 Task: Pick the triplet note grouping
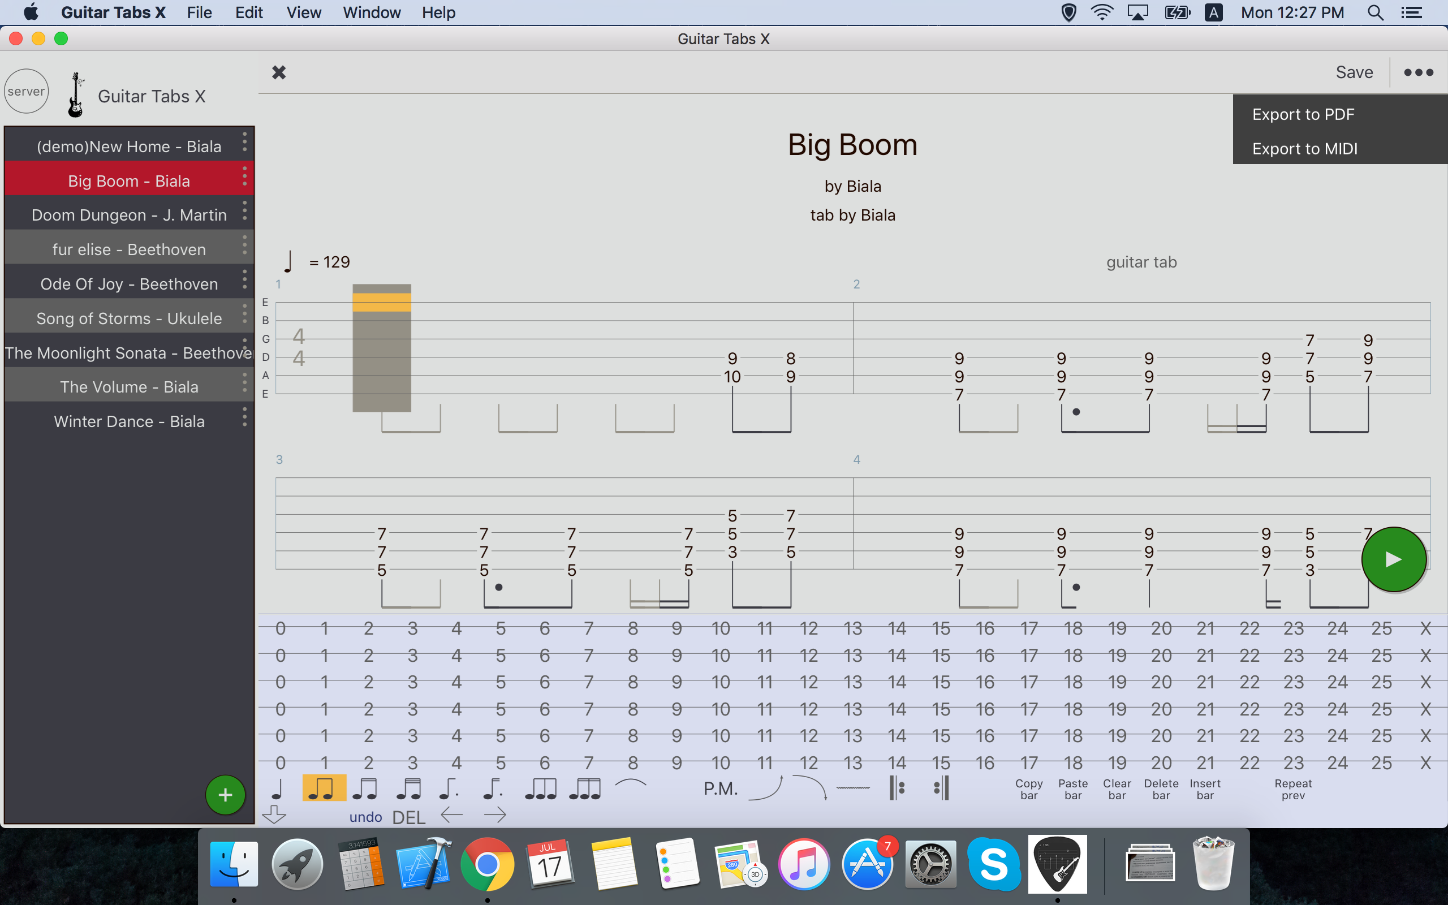point(540,789)
